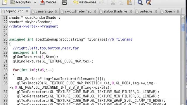This screenshot has width=187, height=105.
Task: Click the 'unsigned int tex;' line
Action: 30,52
